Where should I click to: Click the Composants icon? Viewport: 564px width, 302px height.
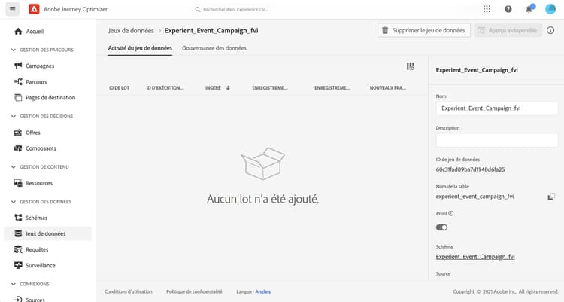coord(18,148)
